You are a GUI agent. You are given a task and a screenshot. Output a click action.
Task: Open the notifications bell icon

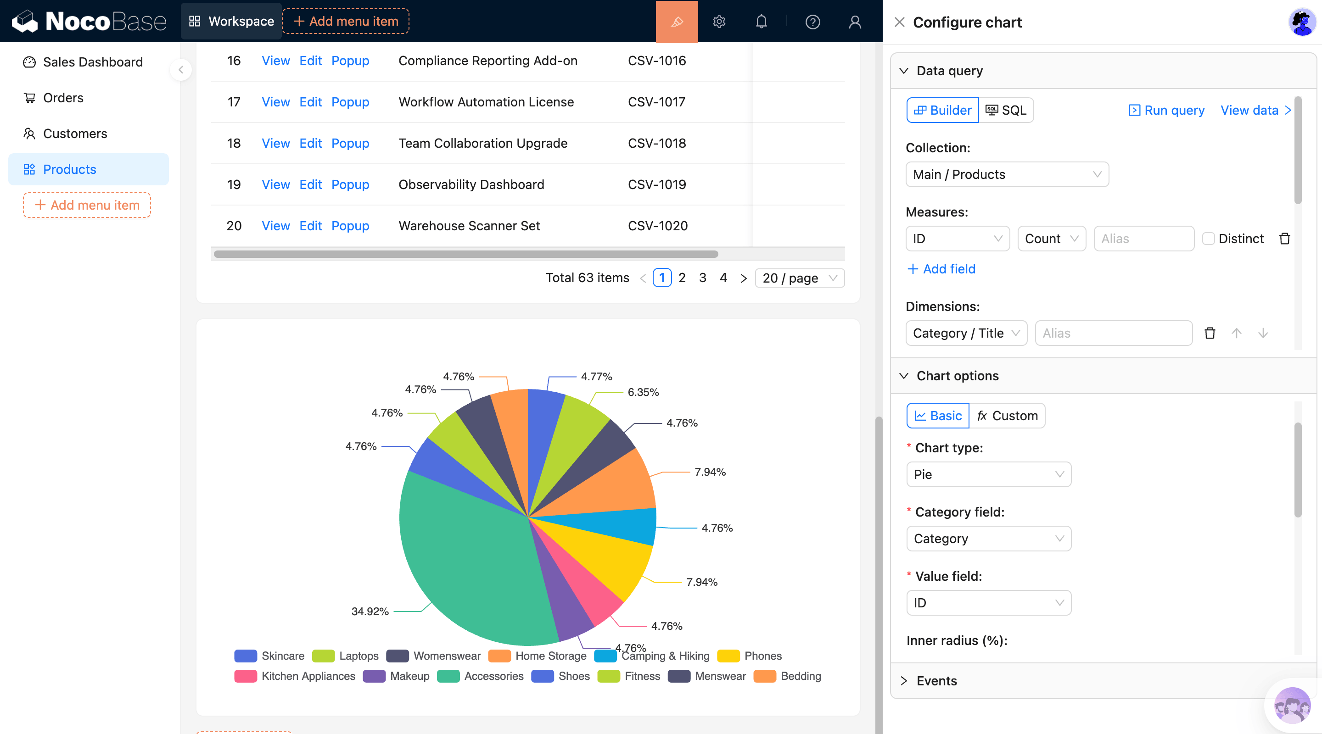click(x=761, y=22)
